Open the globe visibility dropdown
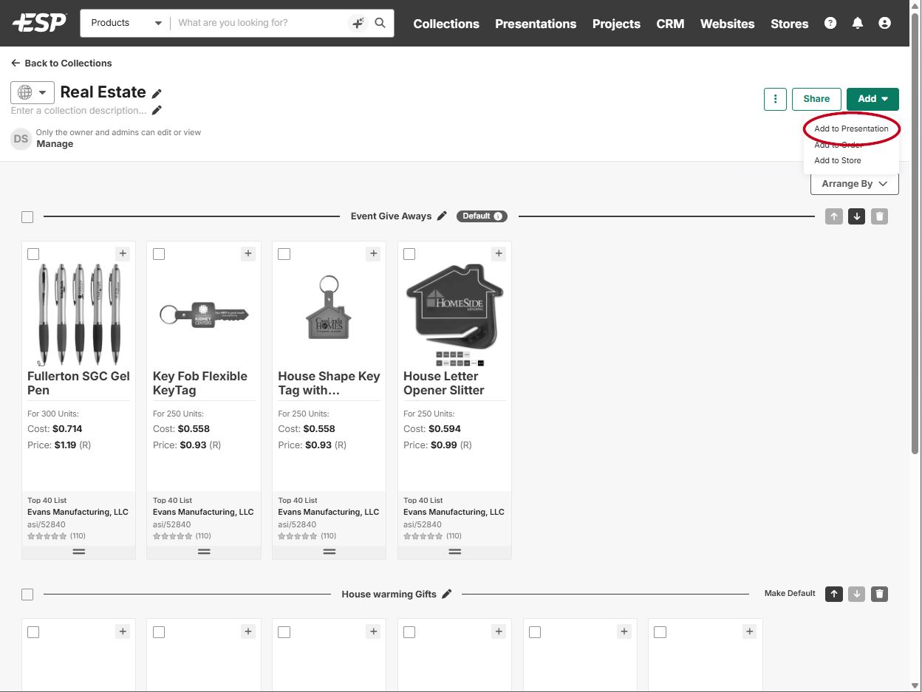The height and width of the screenshot is (692, 922). pos(33,92)
